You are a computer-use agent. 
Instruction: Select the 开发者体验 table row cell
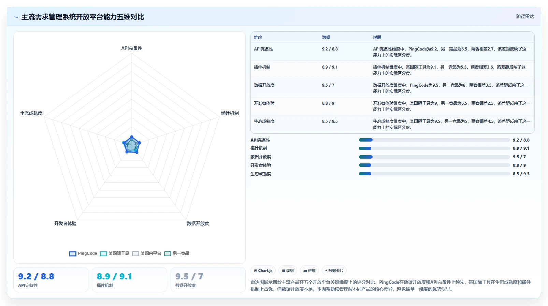coord(264,103)
